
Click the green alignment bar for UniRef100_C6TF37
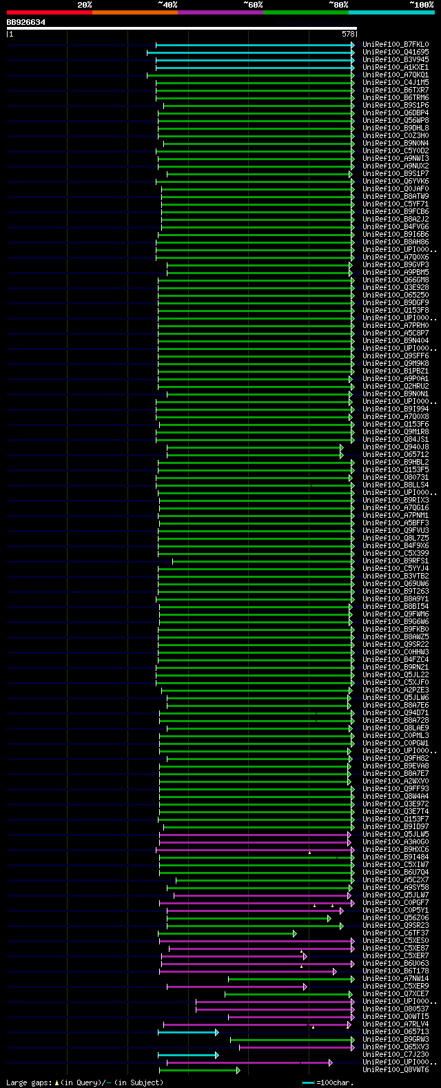pos(227,934)
